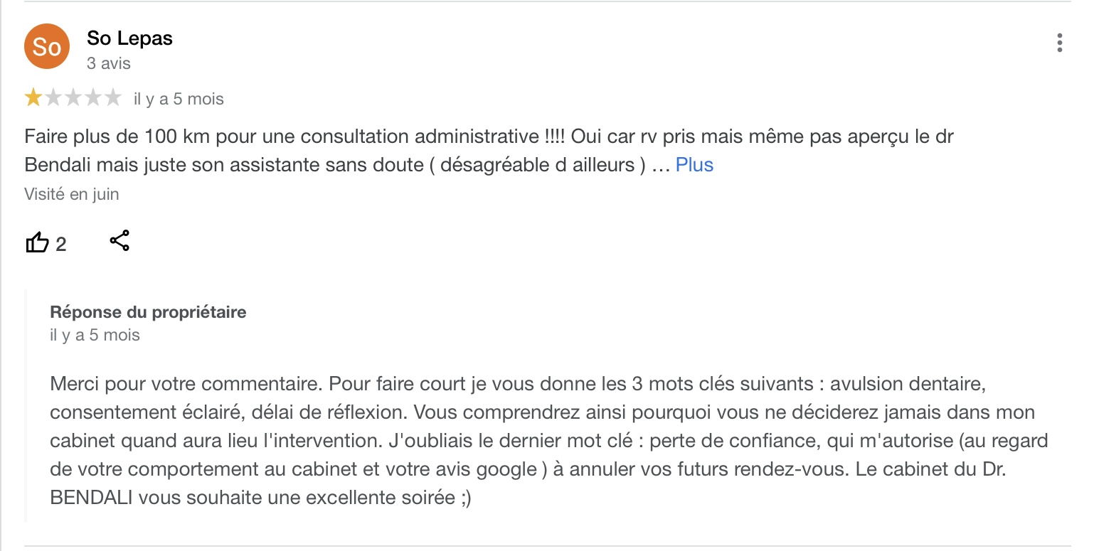Image resolution: width=1094 pixels, height=551 pixels.
Task: Click review date il y a 5 mois beside stars
Action: (179, 99)
